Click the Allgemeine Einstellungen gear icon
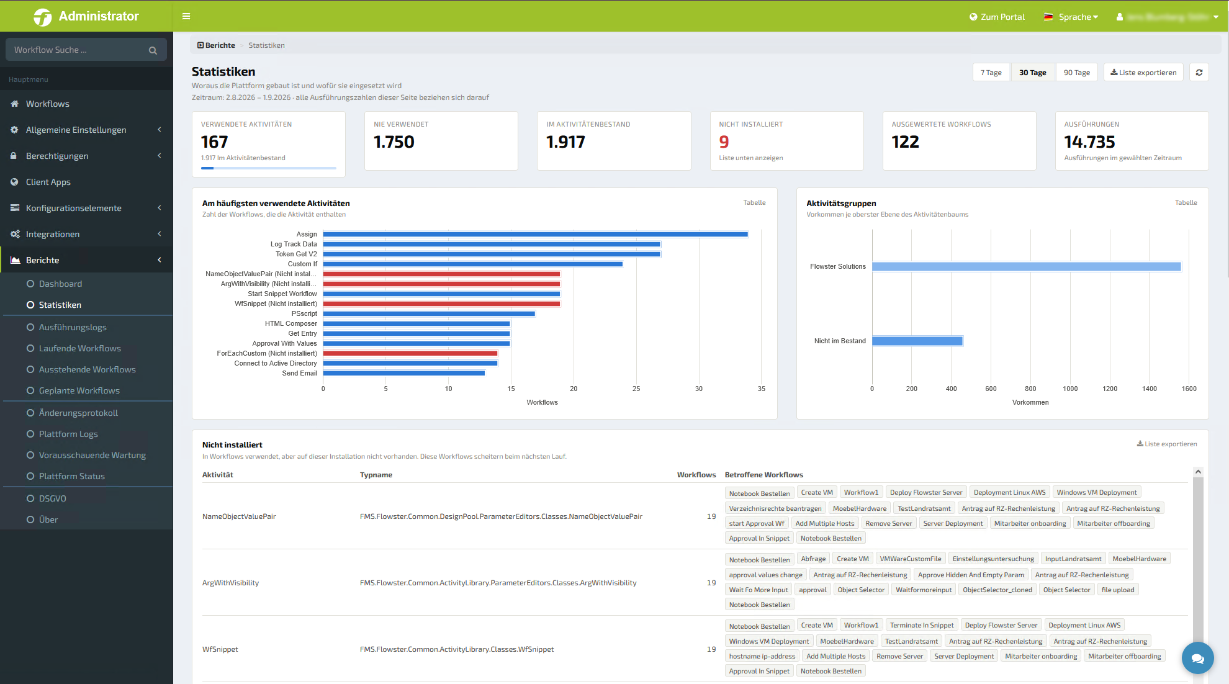This screenshot has width=1229, height=684. click(x=14, y=130)
